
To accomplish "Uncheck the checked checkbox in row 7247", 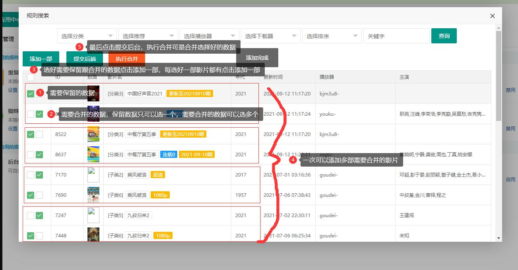I will [x=39, y=216].
